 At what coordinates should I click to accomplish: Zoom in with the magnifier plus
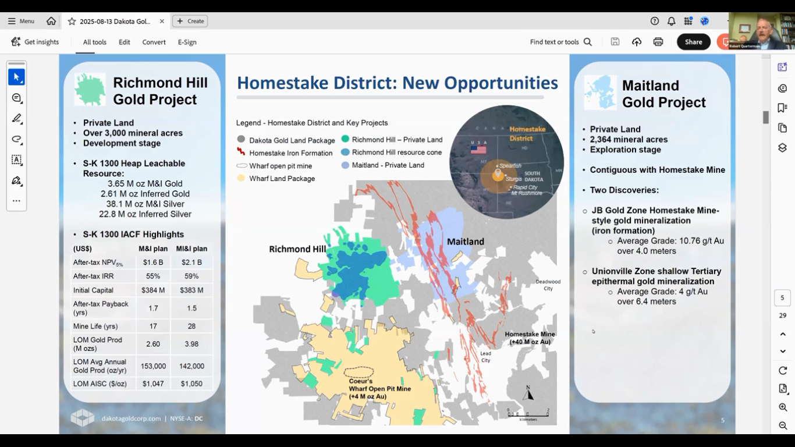[x=783, y=407]
